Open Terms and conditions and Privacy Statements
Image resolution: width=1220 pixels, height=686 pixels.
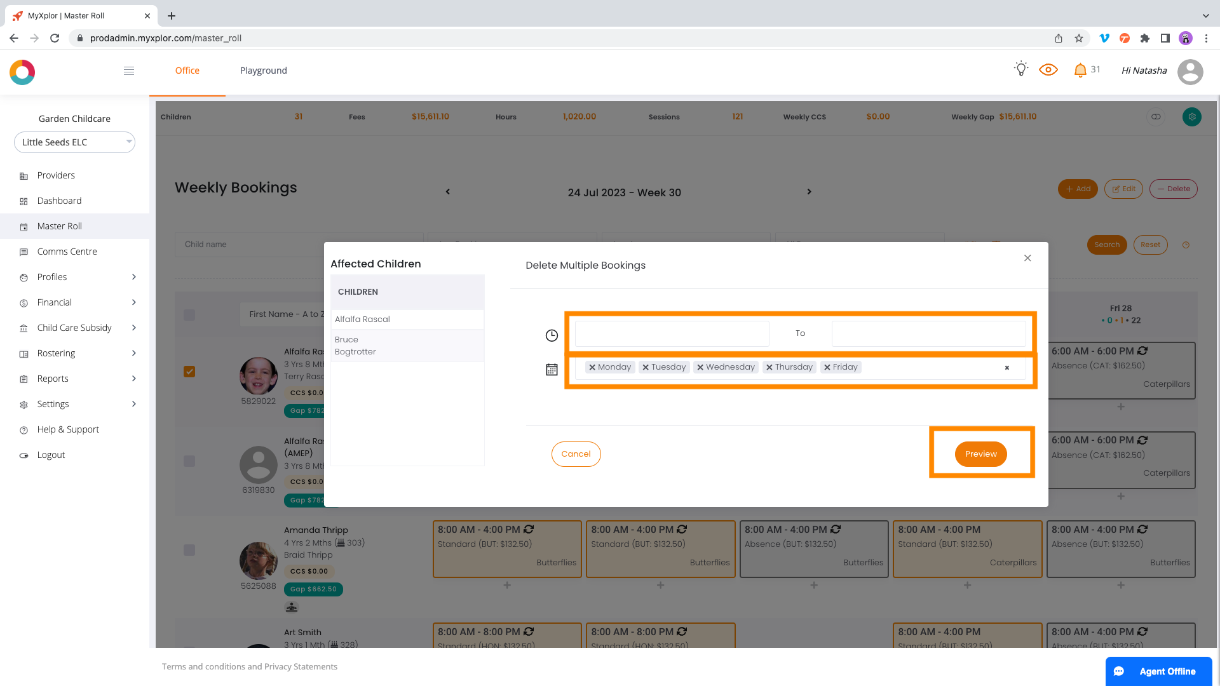click(x=250, y=666)
